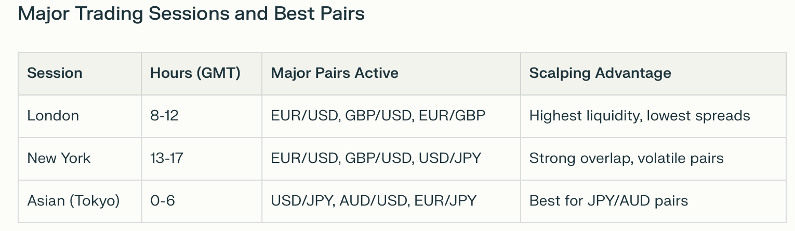Select the 'Hours (GMT)' column header
This screenshot has height=231, width=795.
click(195, 73)
